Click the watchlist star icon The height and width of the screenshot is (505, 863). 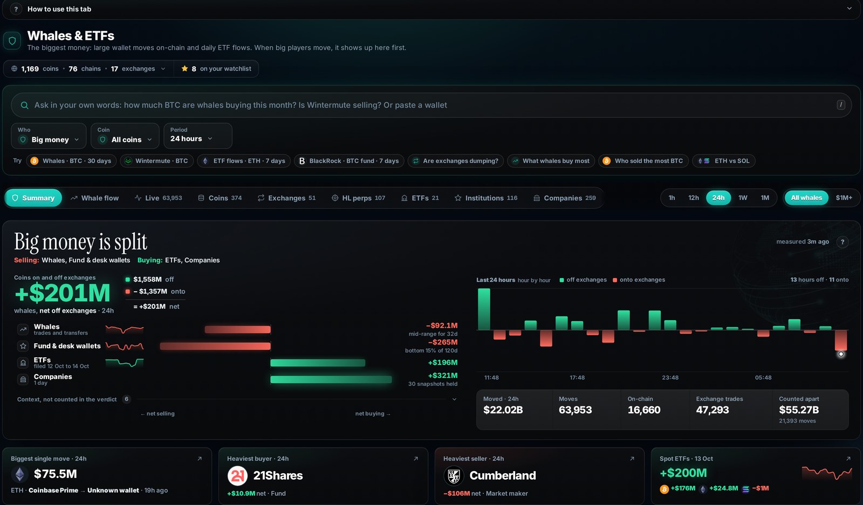(184, 68)
